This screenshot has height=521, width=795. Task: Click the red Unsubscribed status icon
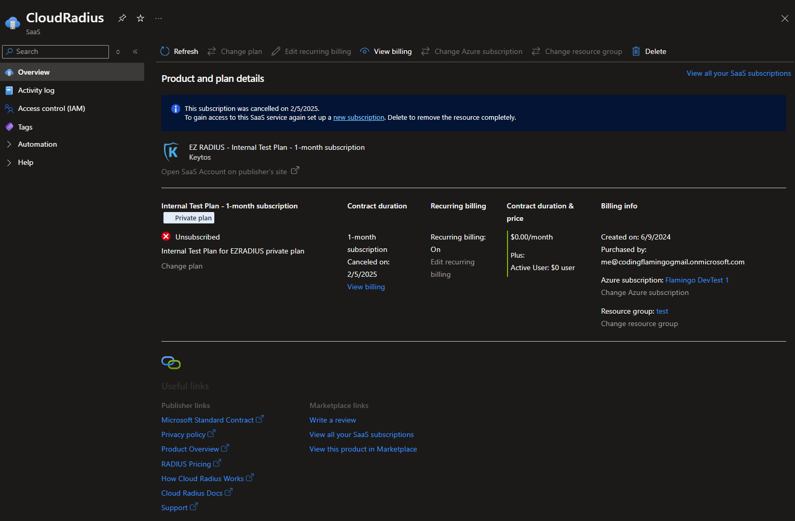click(166, 236)
